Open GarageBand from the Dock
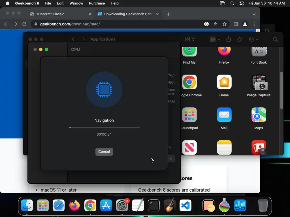The width and height of the screenshot is (290, 217). point(170,205)
